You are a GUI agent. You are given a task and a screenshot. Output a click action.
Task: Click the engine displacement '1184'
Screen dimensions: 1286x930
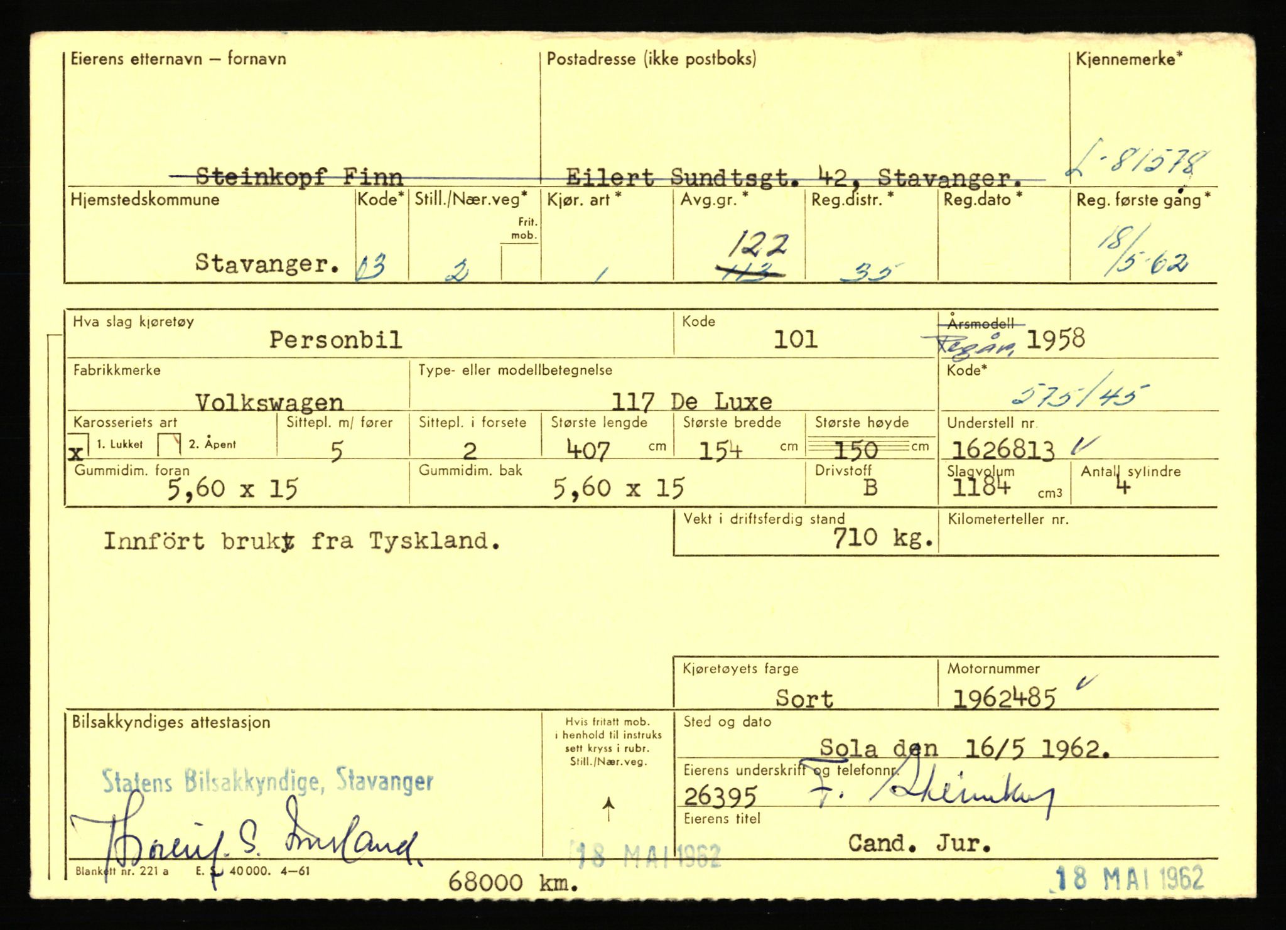[x=981, y=487]
